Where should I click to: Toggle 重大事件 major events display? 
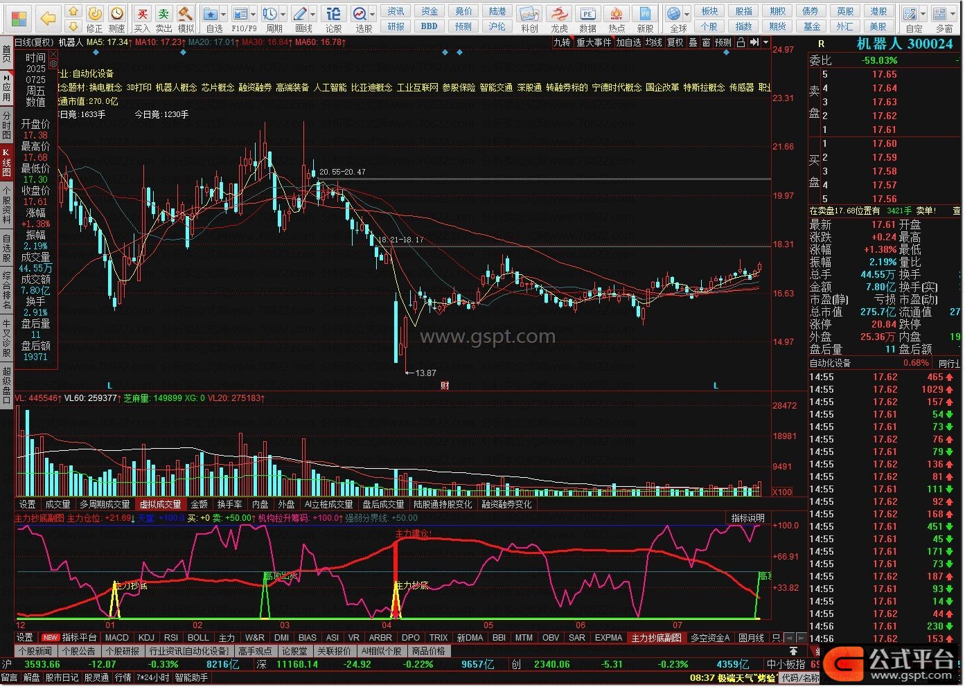click(x=594, y=42)
